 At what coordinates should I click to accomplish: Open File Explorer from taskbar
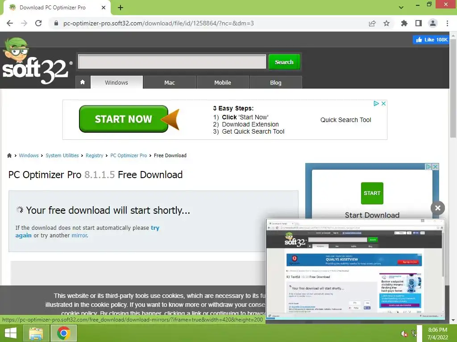tap(36, 333)
